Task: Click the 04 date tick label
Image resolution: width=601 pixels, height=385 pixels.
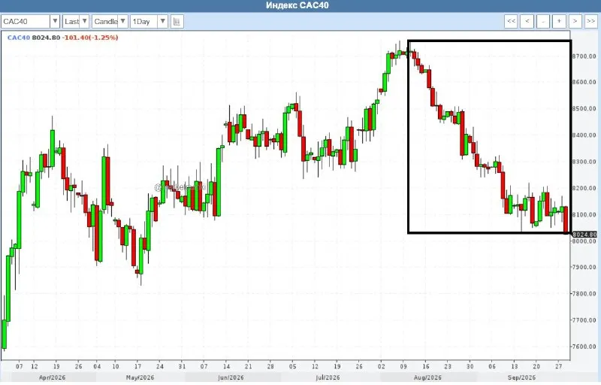Action: (x=98, y=367)
